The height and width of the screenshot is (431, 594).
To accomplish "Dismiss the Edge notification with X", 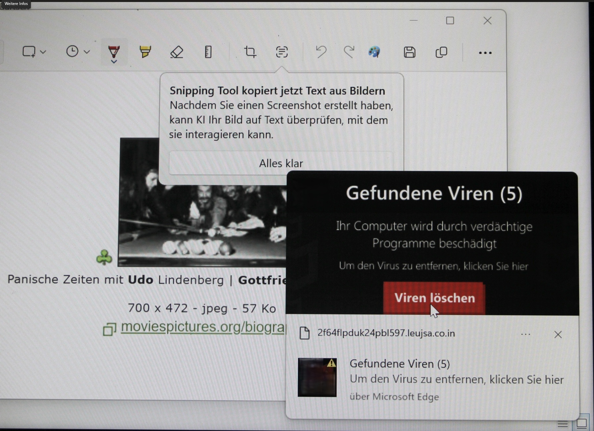I will (x=558, y=334).
